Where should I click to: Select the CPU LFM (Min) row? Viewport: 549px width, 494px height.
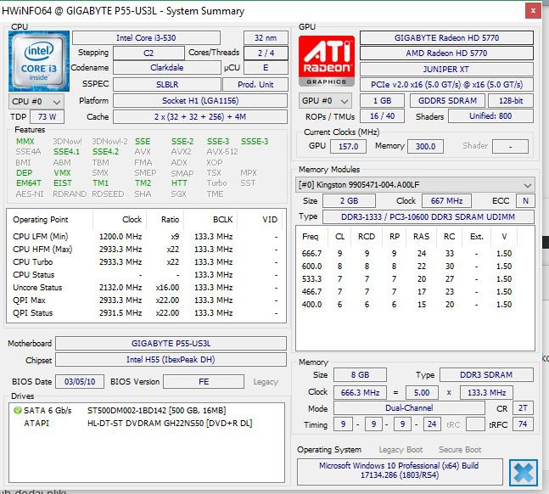[146, 237]
